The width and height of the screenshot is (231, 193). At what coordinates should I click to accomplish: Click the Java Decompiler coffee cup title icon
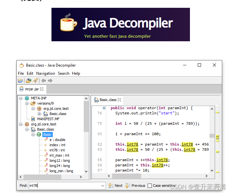point(22,65)
